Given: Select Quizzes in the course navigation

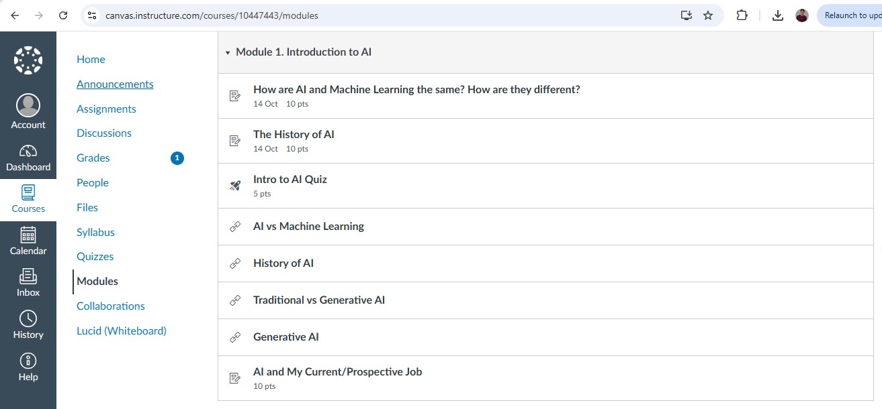Looking at the screenshot, I should coord(95,257).
